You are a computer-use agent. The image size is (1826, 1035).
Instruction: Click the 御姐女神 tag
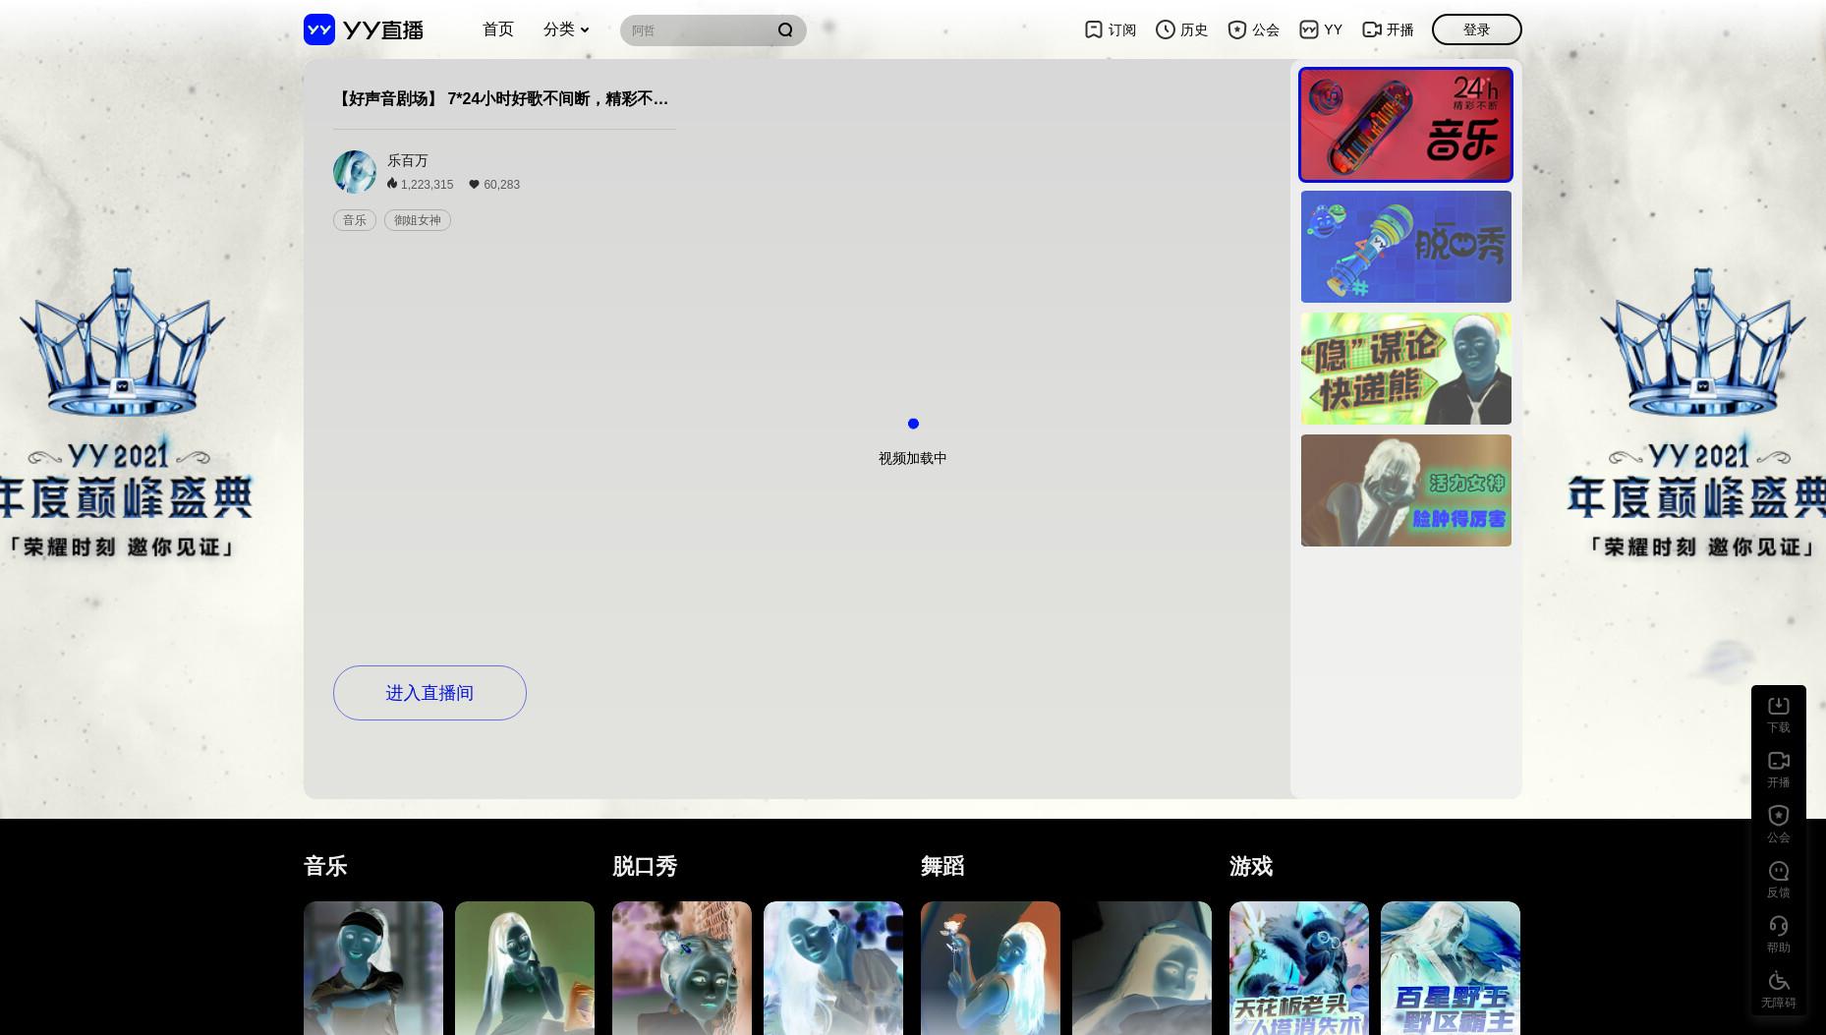pos(418,220)
